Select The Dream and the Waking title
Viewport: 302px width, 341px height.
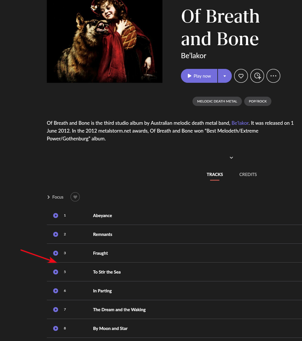click(x=119, y=310)
